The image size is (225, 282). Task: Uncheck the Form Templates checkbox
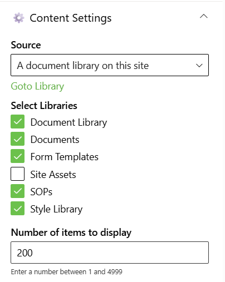(x=17, y=156)
